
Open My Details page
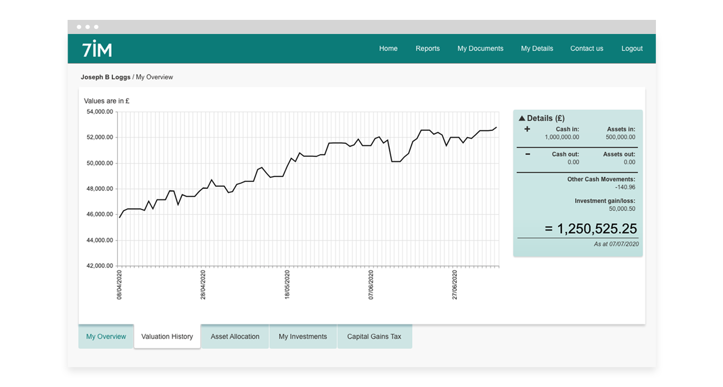[x=536, y=49]
